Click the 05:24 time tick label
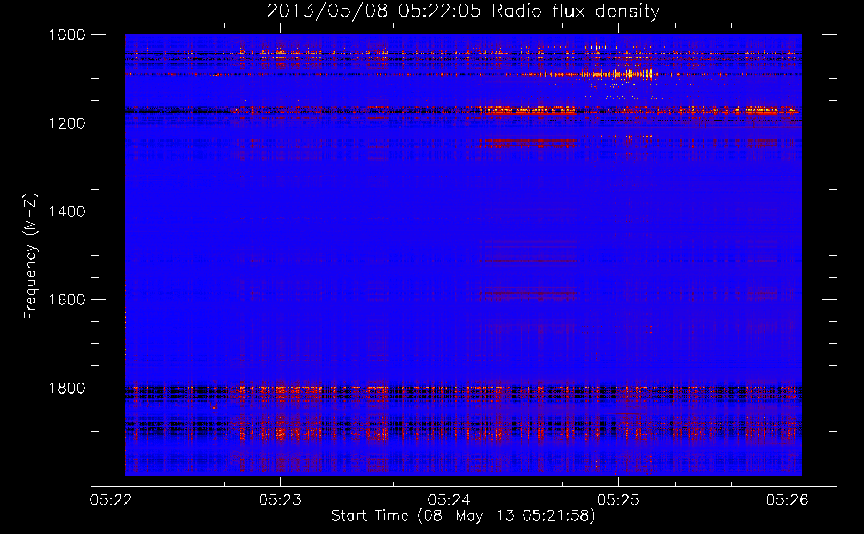The height and width of the screenshot is (534, 864). pos(450,500)
